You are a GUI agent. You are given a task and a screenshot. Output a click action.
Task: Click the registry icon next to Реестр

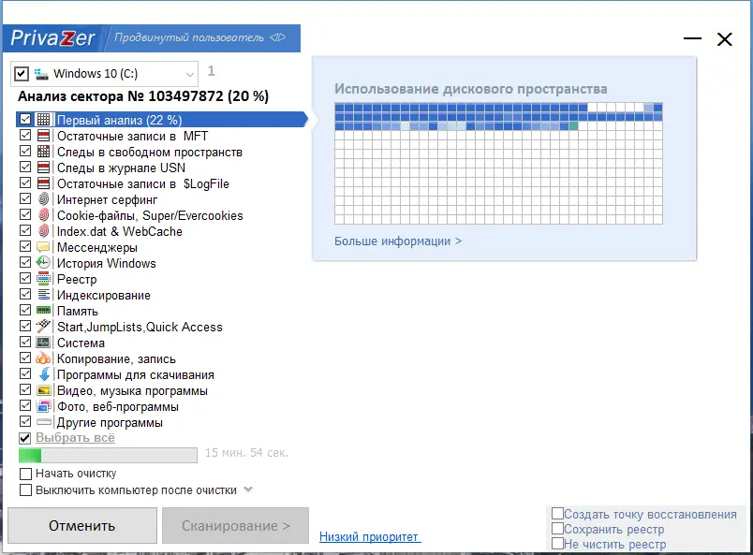43,279
